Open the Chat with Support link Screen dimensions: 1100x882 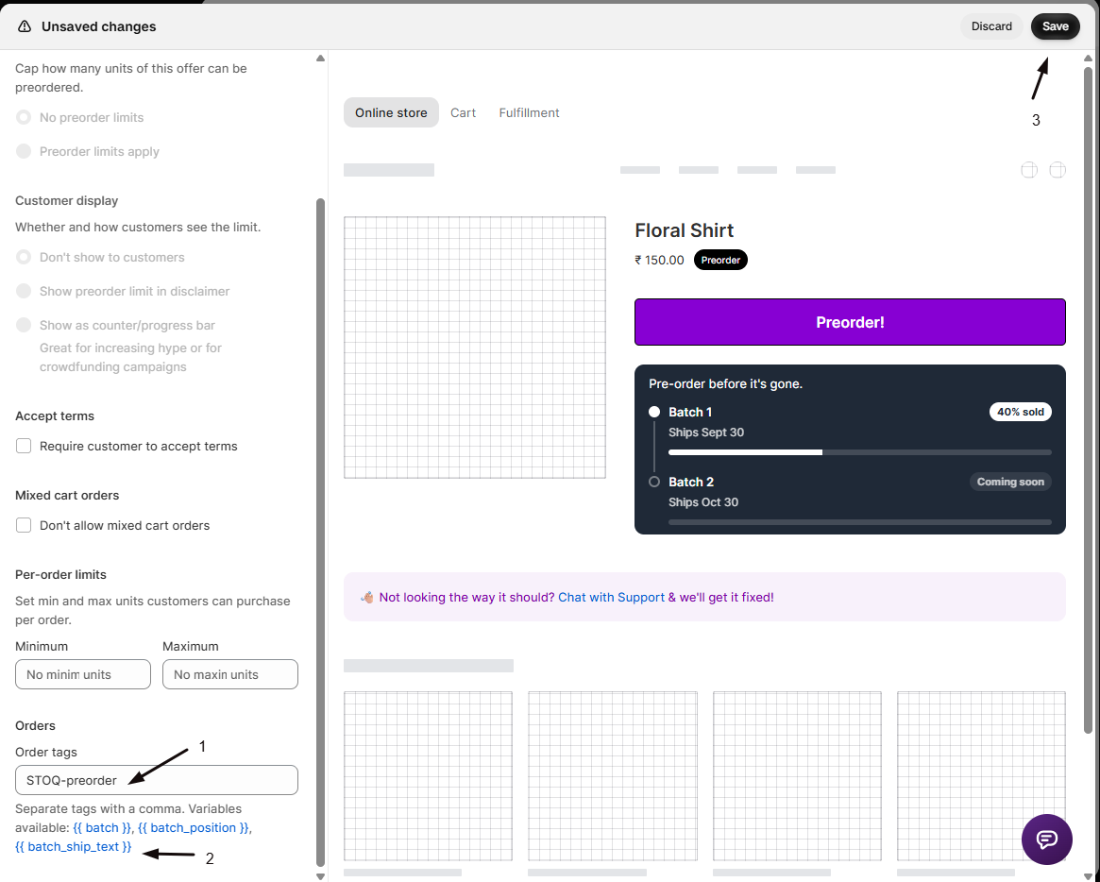(611, 598)
